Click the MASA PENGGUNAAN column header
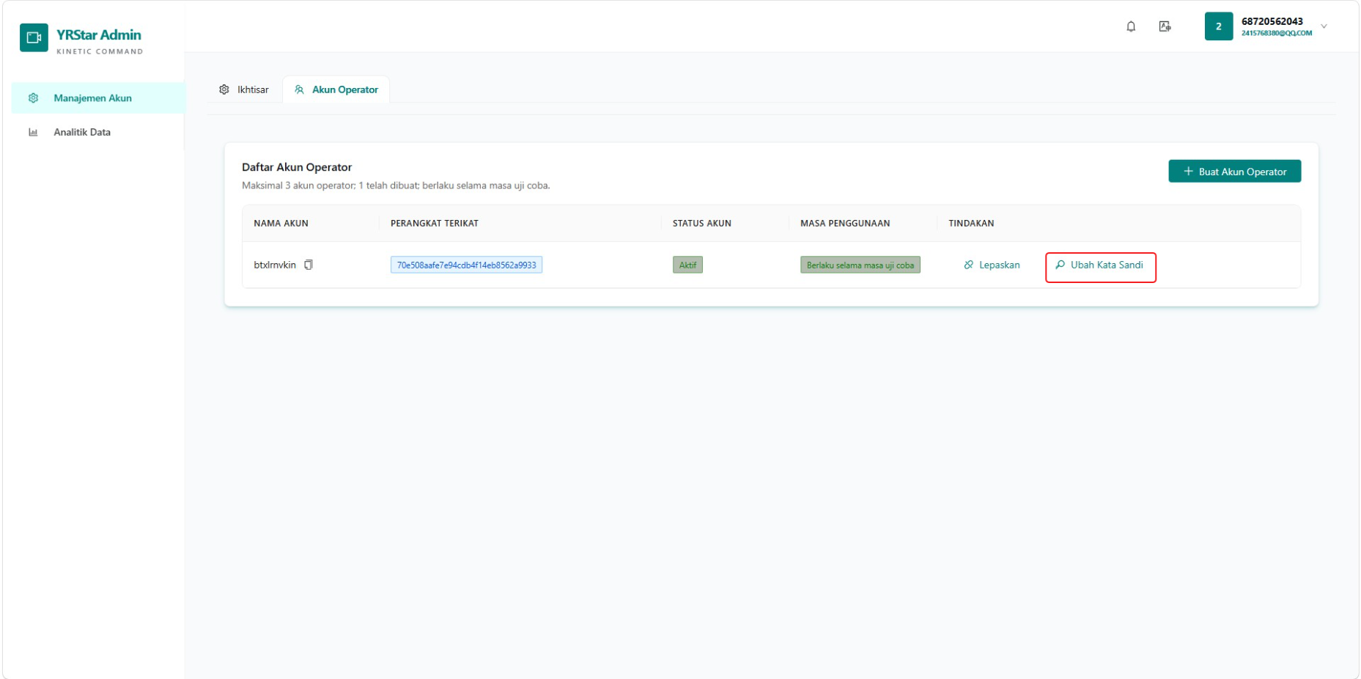Viewport: 1361px width, 679px height. [x=845, y=224]
